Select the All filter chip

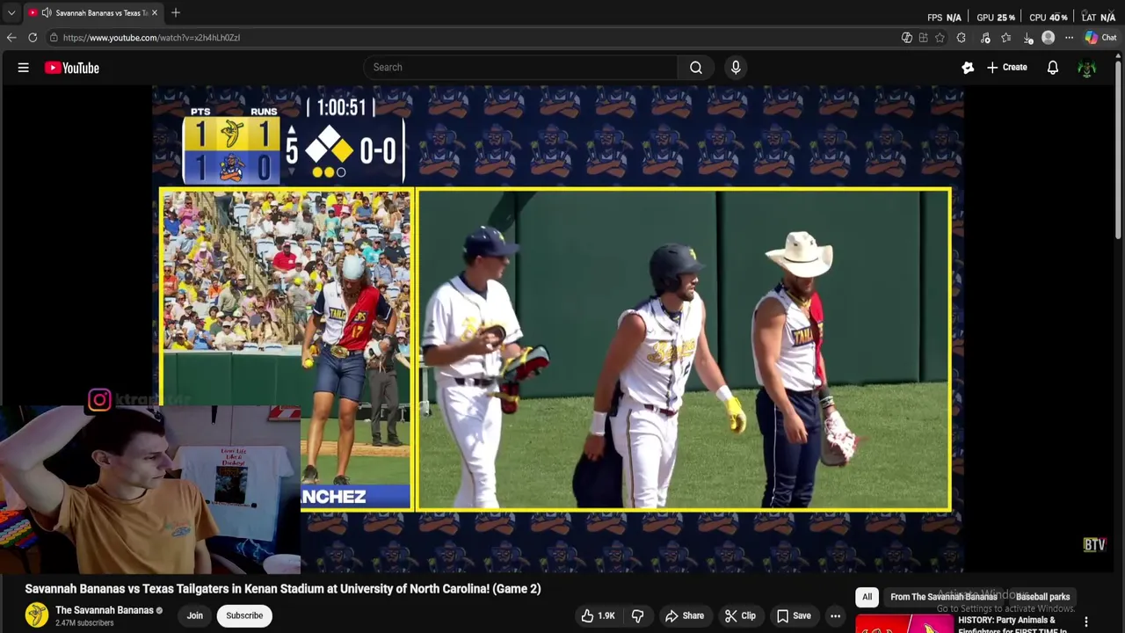tap(867, 597)
